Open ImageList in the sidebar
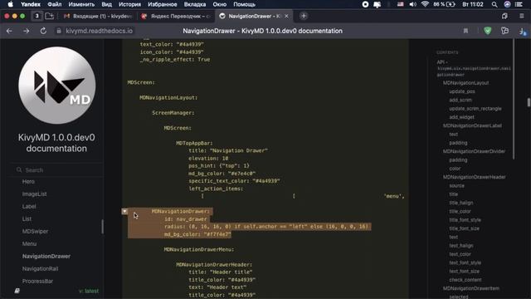The height and width of the screenshot is (299, 531). click(35, 194)
